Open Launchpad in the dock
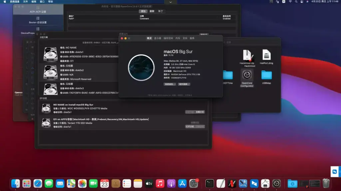The width and height of the screenshot is (341, 191). (x=27, y=184)
